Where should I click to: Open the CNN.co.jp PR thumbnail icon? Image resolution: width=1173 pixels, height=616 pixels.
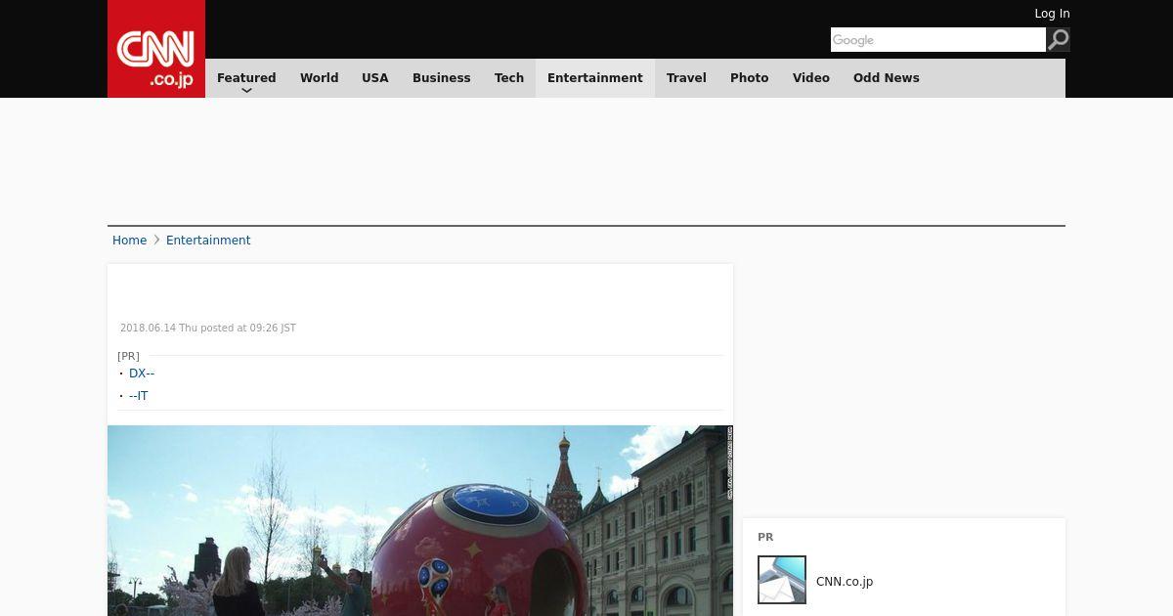point(782,580)
